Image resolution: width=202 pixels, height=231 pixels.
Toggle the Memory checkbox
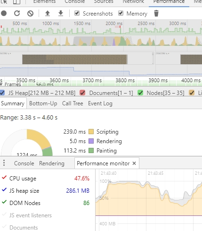click(x=121, y=13)
